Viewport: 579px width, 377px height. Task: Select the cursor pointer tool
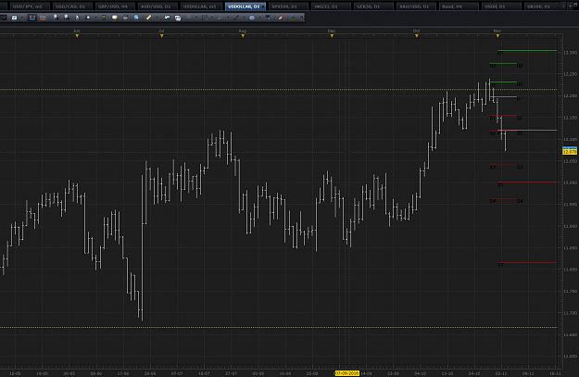[x=77, y=18]
